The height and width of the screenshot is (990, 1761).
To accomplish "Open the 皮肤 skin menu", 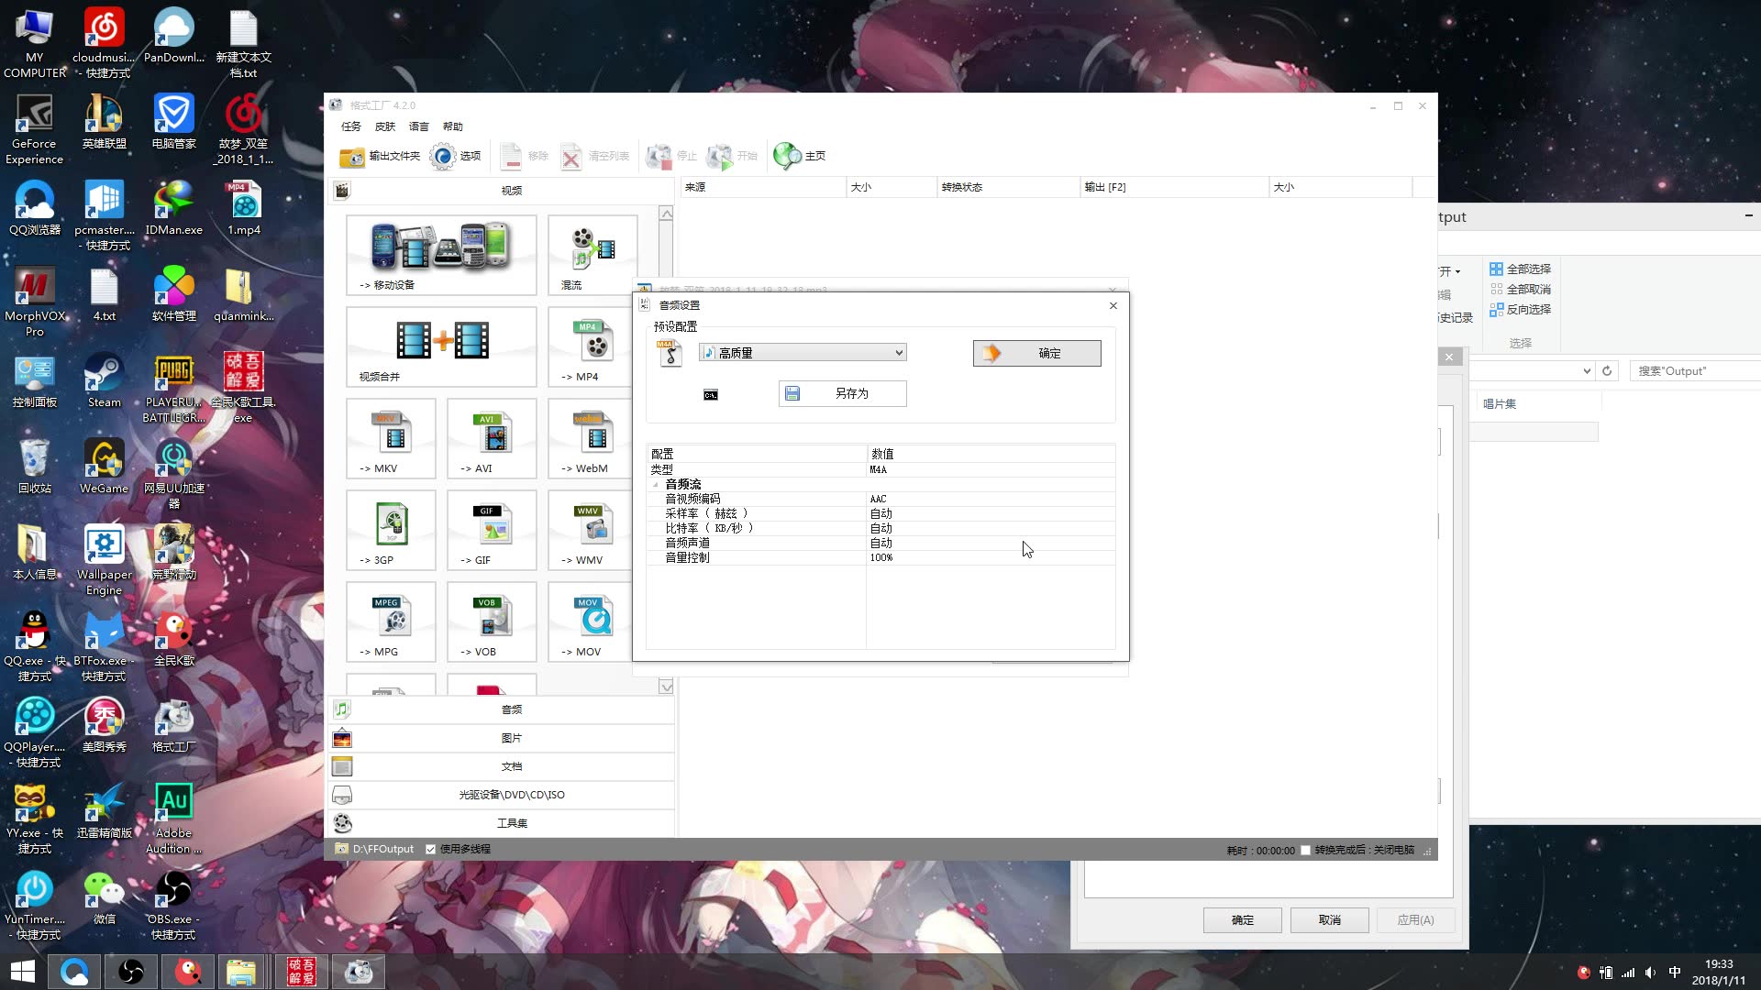I will (x=385, y=126).
